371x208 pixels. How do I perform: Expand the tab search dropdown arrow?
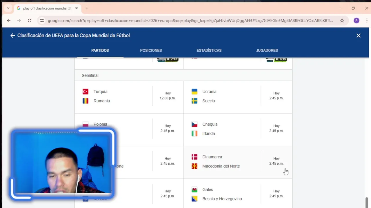(8, 8)
